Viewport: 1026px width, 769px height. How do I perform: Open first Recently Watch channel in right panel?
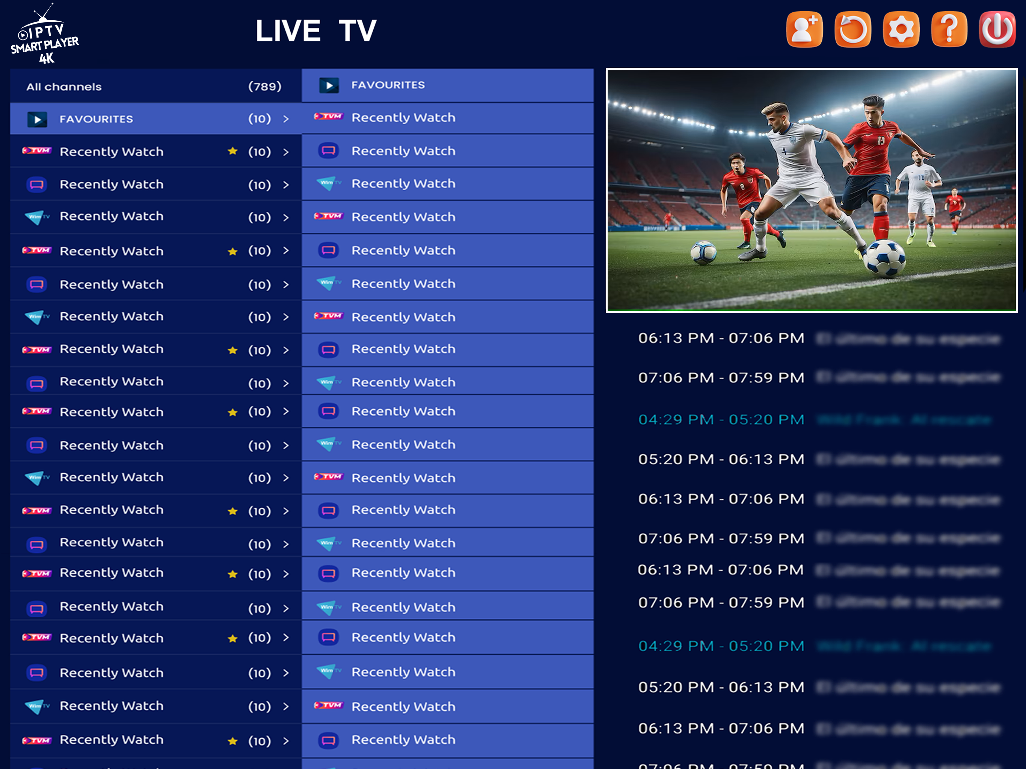tap(403, 118)
